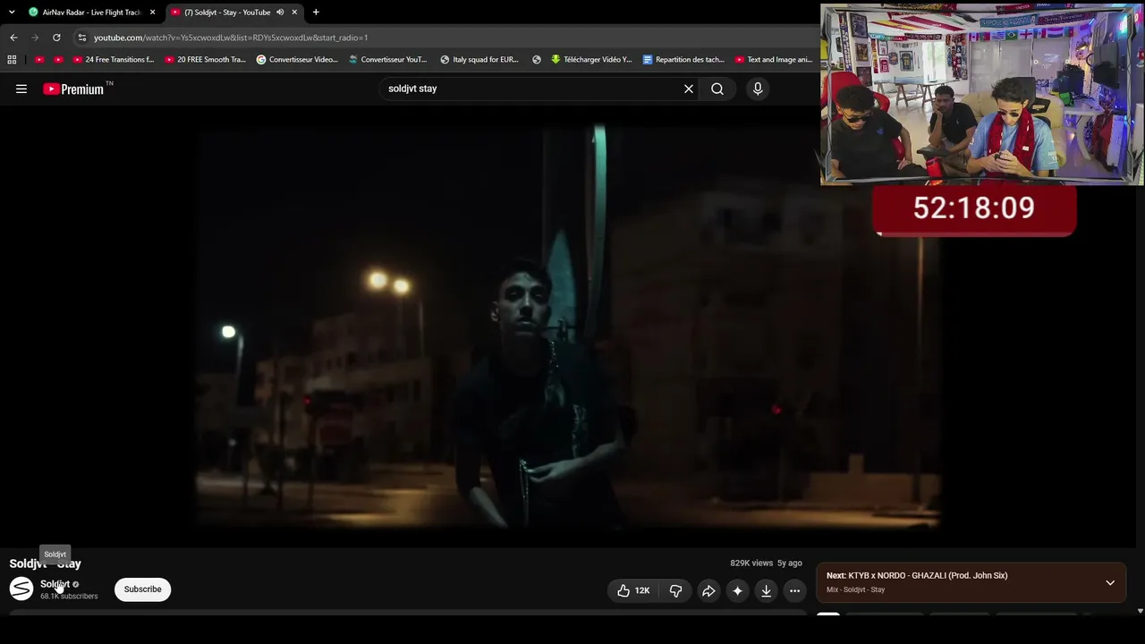The height and width of the screenshot is (644, 1145).
Task: Expand the tab search dropdown arrow
Action: [12, 13]
